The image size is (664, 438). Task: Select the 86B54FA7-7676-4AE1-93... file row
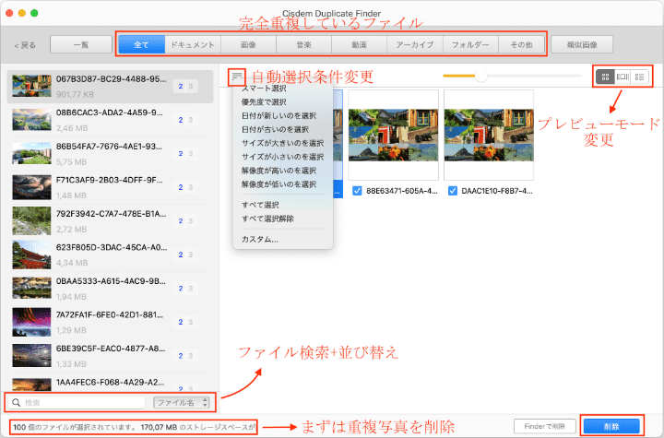(110, 154)
